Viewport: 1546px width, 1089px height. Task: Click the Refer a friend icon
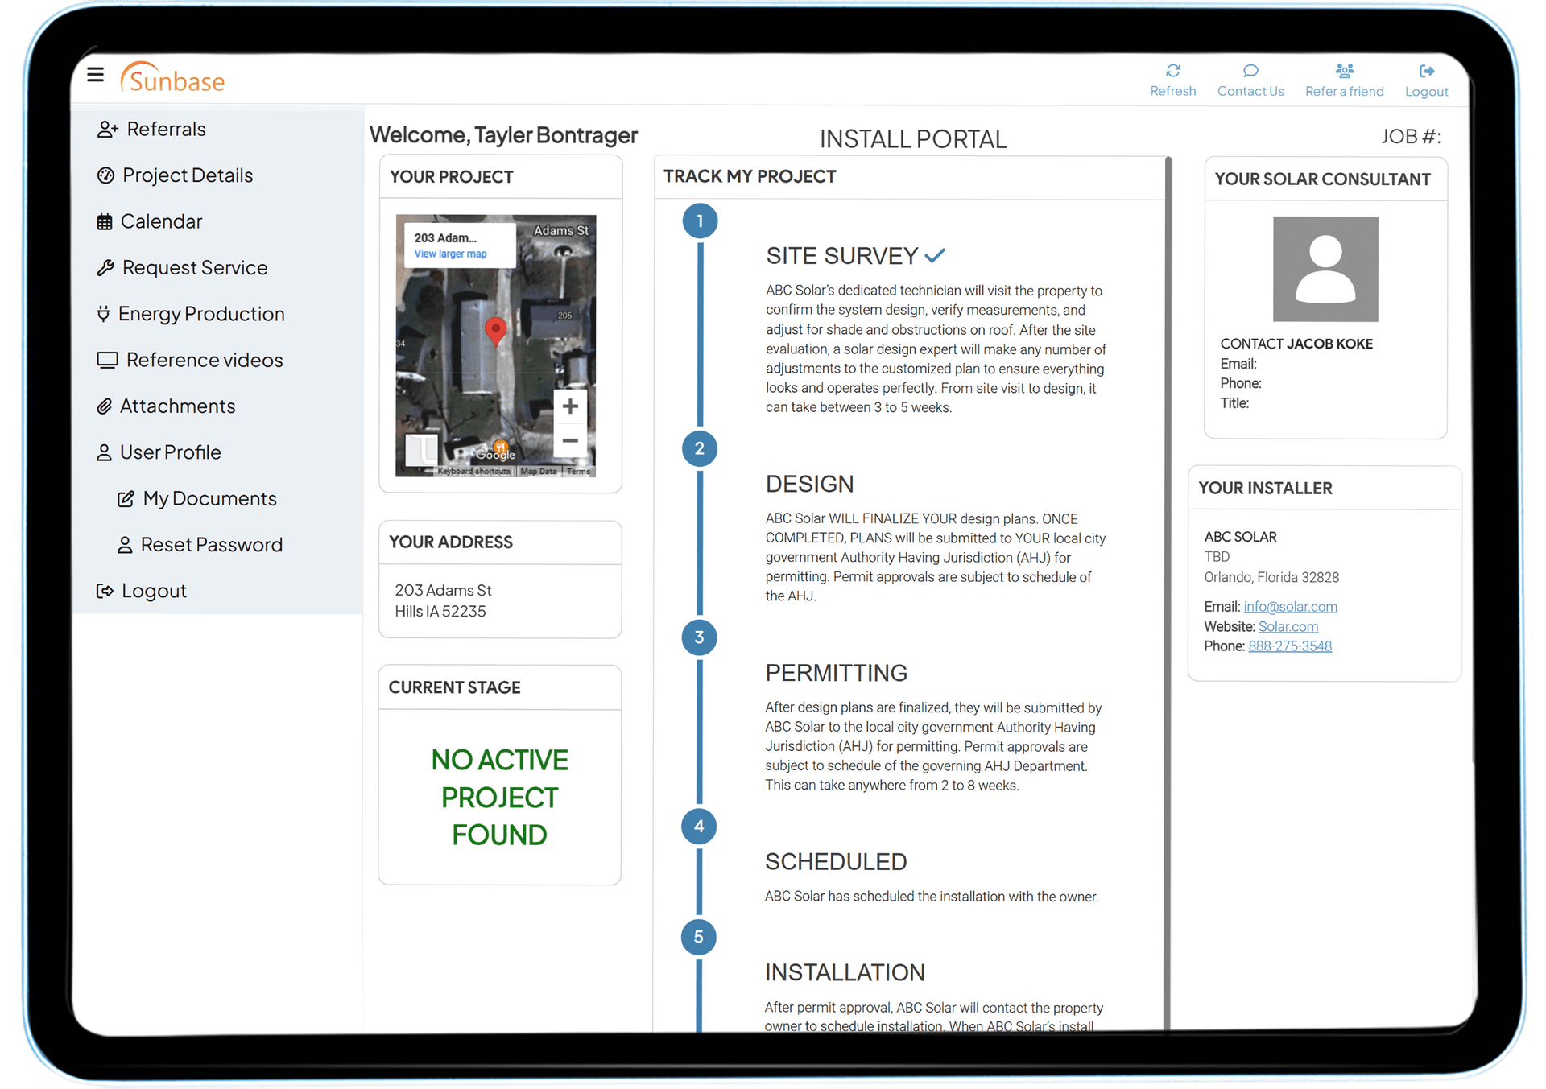1344,71
